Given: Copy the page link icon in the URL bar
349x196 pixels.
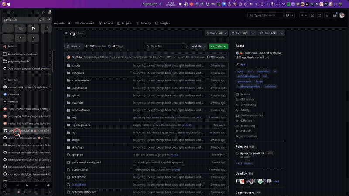Looking at the screenshot, I should coord(39,20).
